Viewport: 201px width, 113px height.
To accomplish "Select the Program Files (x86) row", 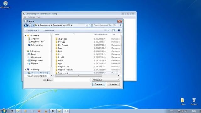I will [87, 70].
